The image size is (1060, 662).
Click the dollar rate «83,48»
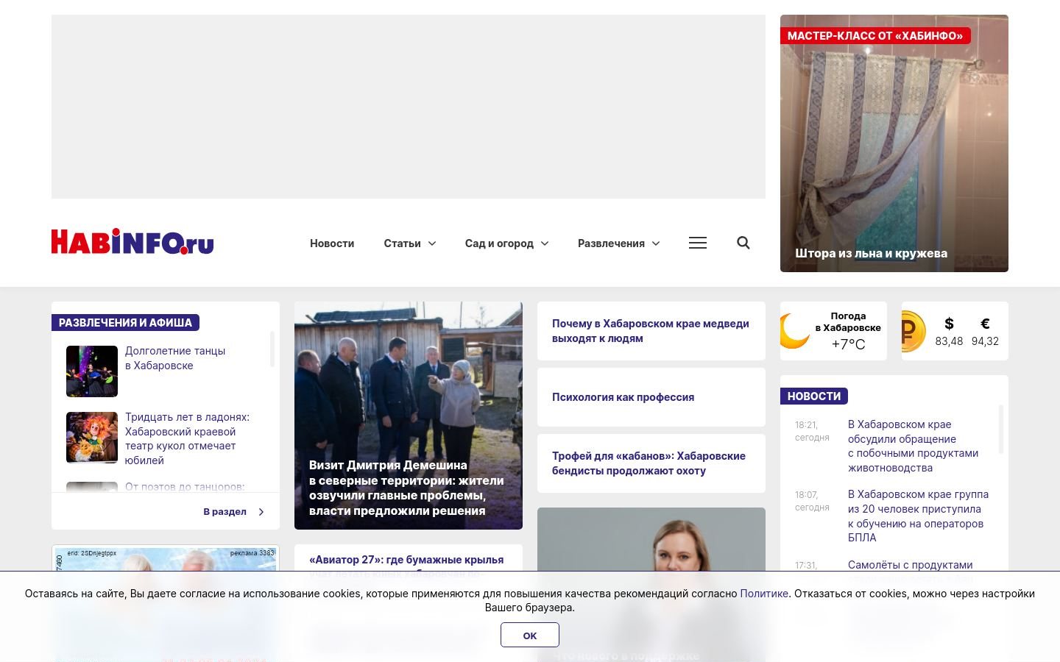tap(949, 341)
